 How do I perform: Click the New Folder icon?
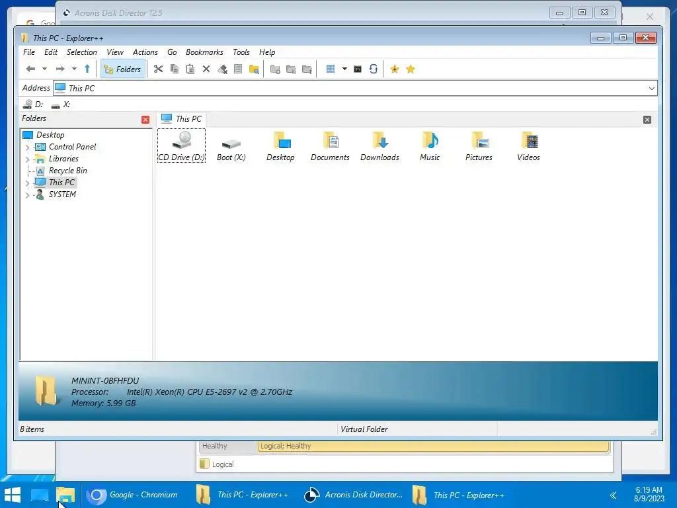[x=275, y=69]
